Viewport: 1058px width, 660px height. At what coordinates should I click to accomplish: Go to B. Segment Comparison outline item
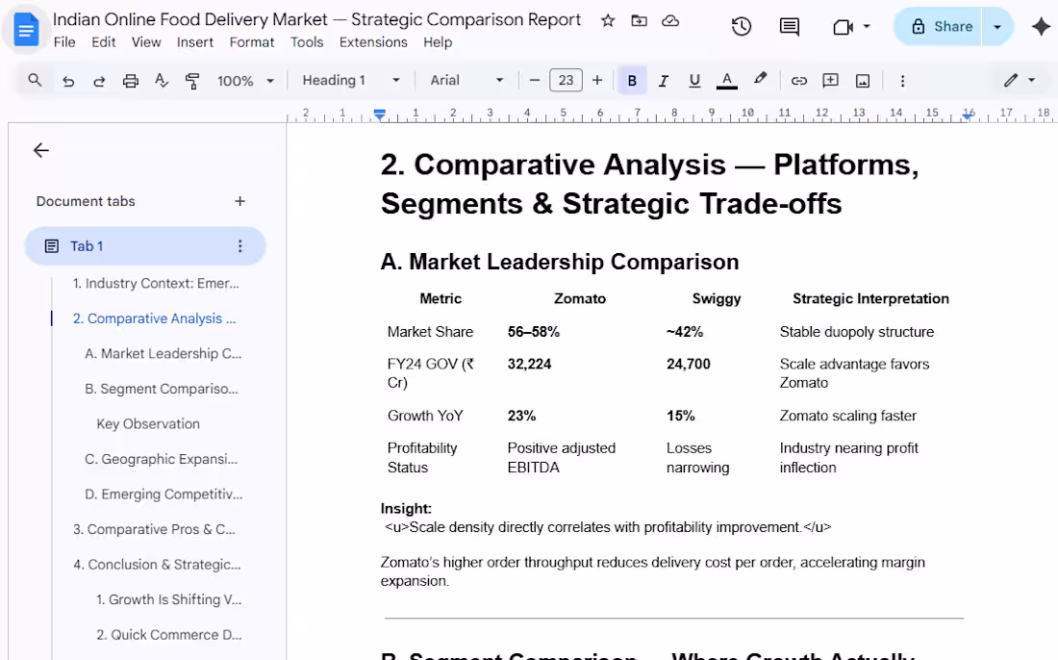(x=161, y=389)
